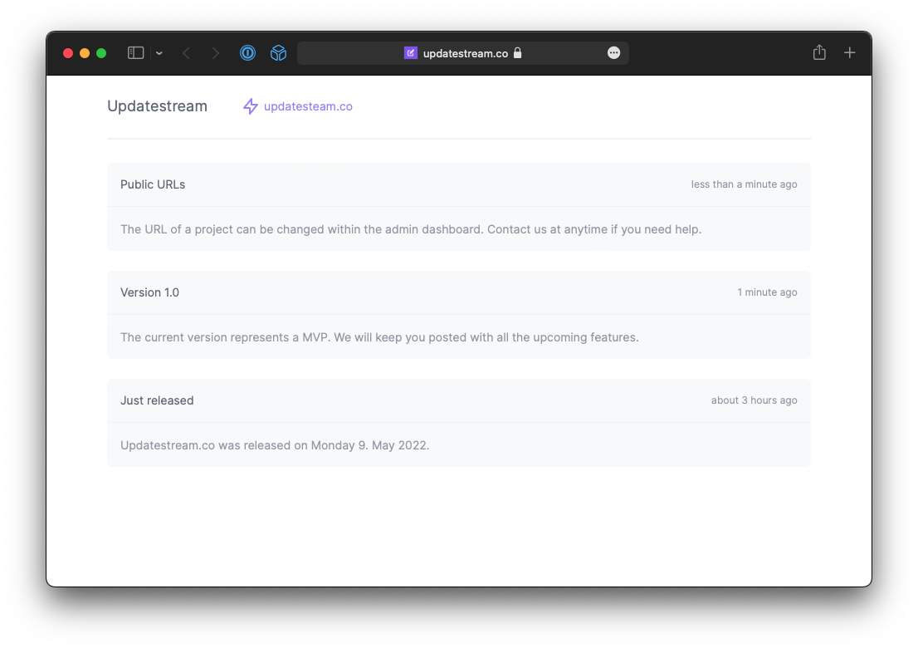This screenshot has width=918, height=648.
Task: Open the updatesteam.co link
Action: [x=308, y=106]
